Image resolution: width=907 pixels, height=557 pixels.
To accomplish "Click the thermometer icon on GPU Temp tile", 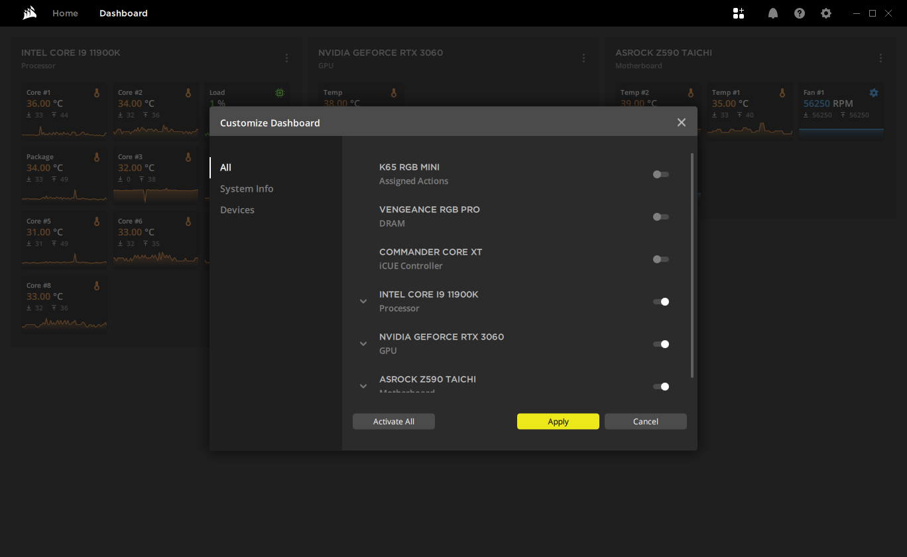I will coord(394,93).
